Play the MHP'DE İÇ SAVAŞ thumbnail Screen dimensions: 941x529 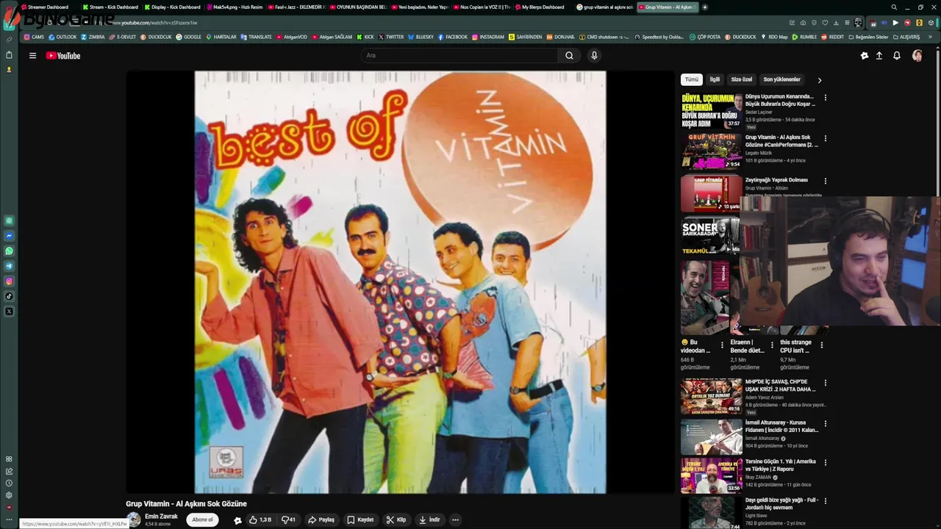click(x=711, y=396)
